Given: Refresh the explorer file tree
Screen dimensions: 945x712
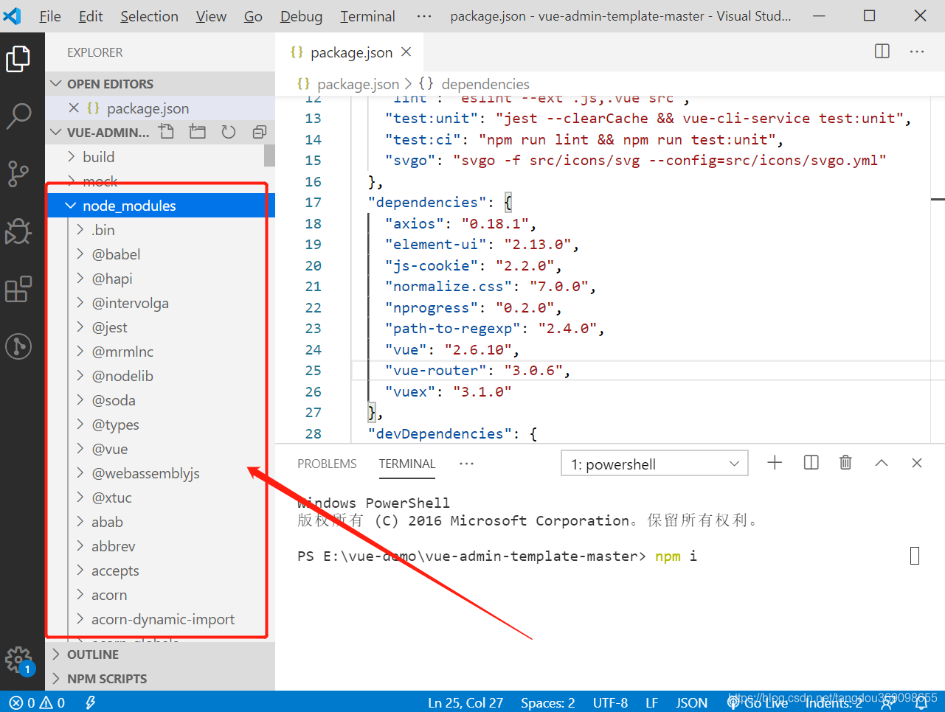Looking at the screenshot, I should [229, 132].
